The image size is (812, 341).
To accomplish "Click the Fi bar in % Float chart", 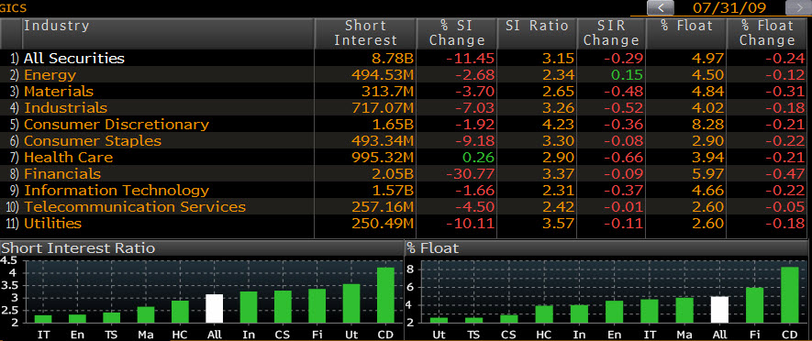I will [x=754, y=305].
